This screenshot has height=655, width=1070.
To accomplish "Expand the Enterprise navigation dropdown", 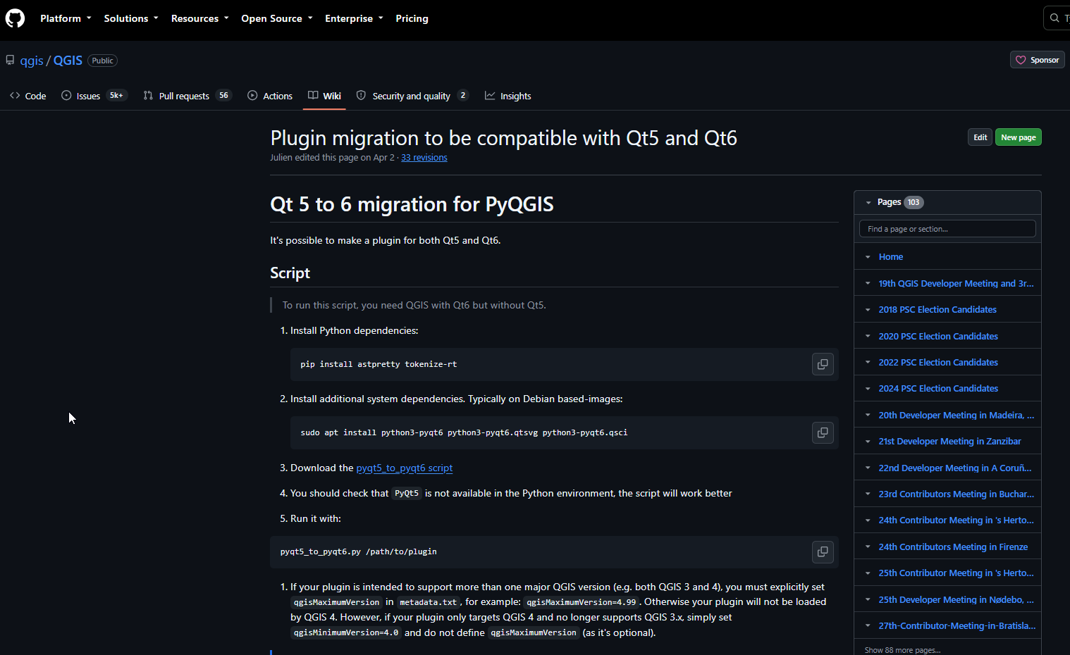I will (354, 18).
